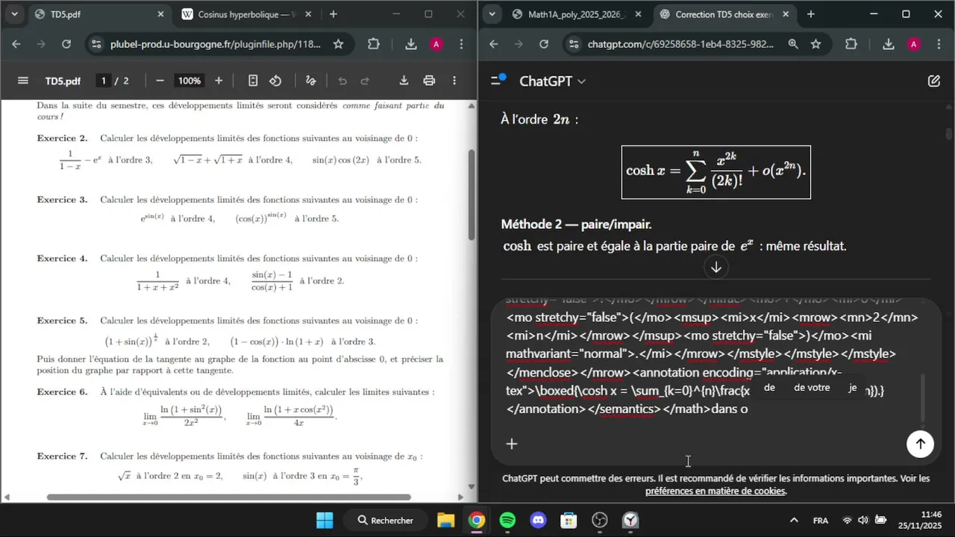This screenshot has height=537, width=955.
Task: Open Spotify from the taskbar
Action: pyautogui.click(x=507, y=520)
